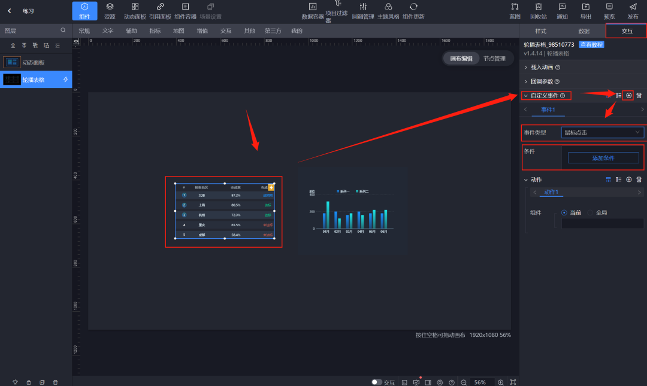The width and height of the screenshot is (647, 386).
Task: Open the 文字 component category
Action: coord(108,31)
